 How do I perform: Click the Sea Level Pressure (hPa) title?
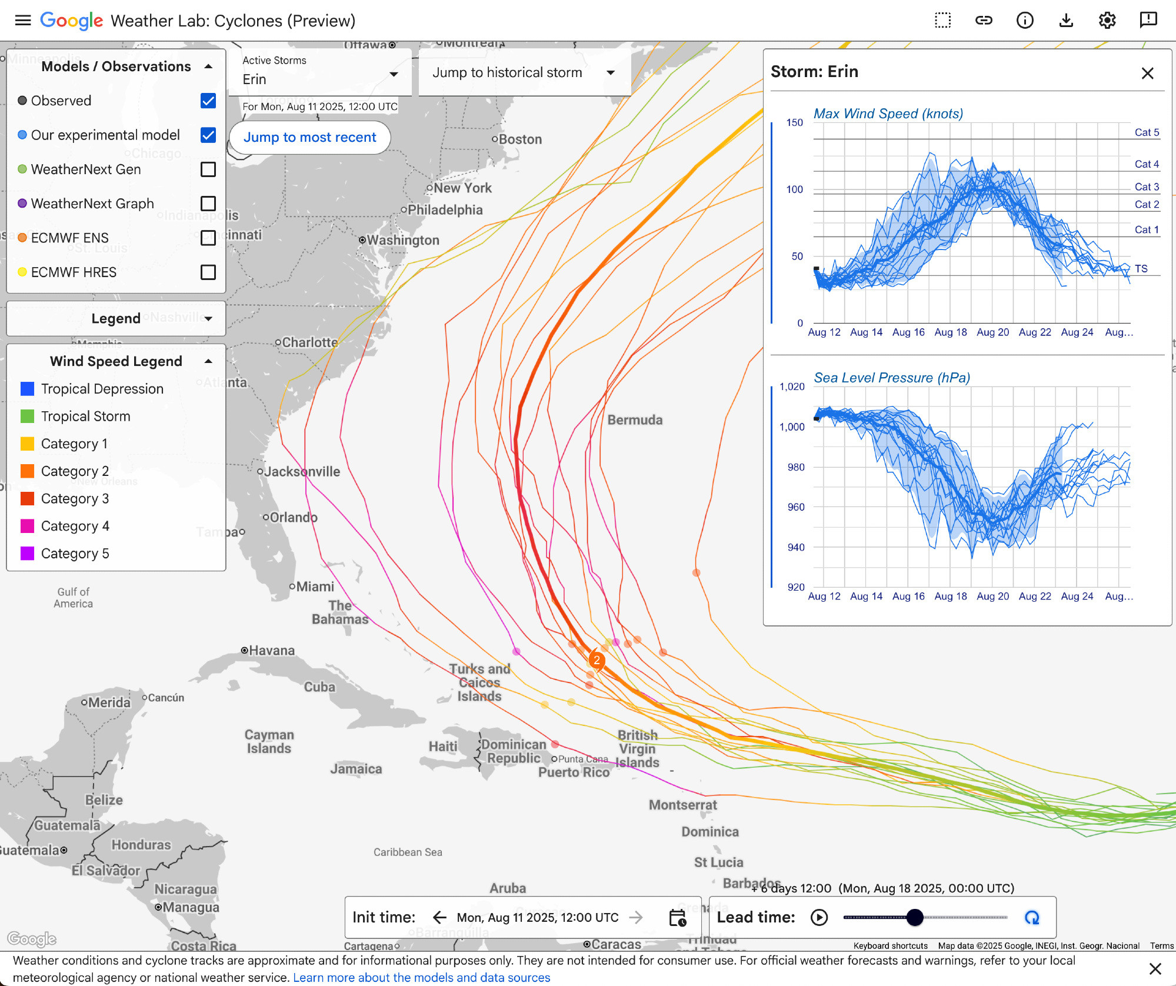point(892,378)
